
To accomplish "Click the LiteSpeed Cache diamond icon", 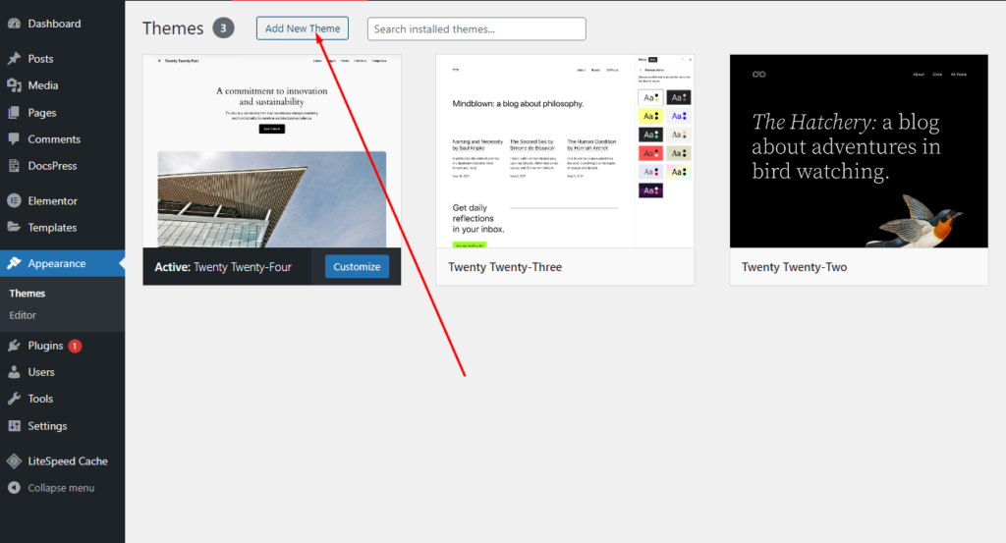I will click(14, 462).
